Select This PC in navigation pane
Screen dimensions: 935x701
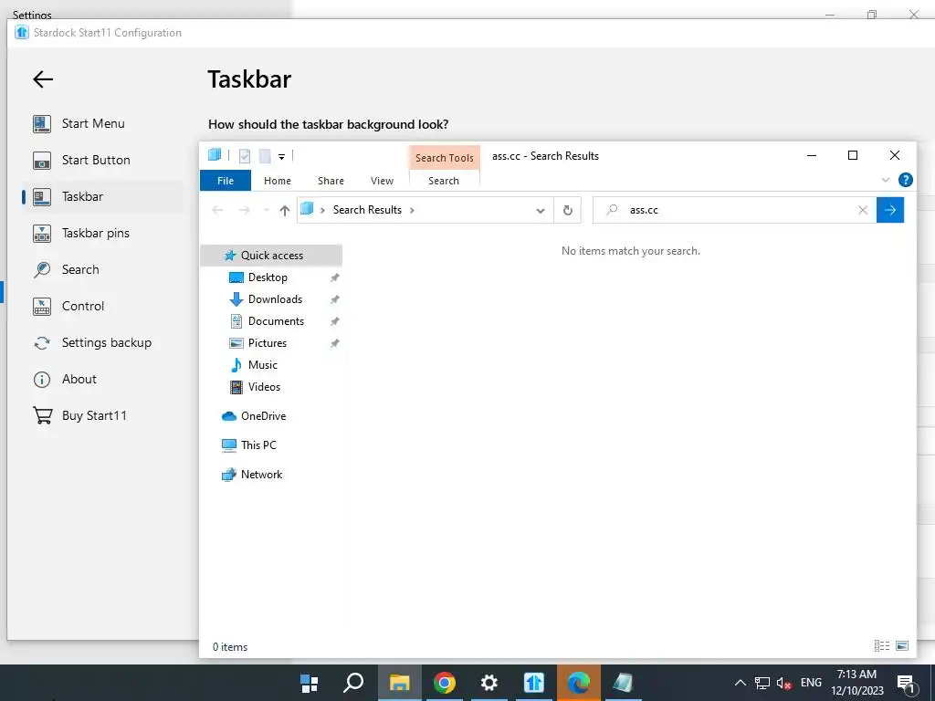click(258, 445)
